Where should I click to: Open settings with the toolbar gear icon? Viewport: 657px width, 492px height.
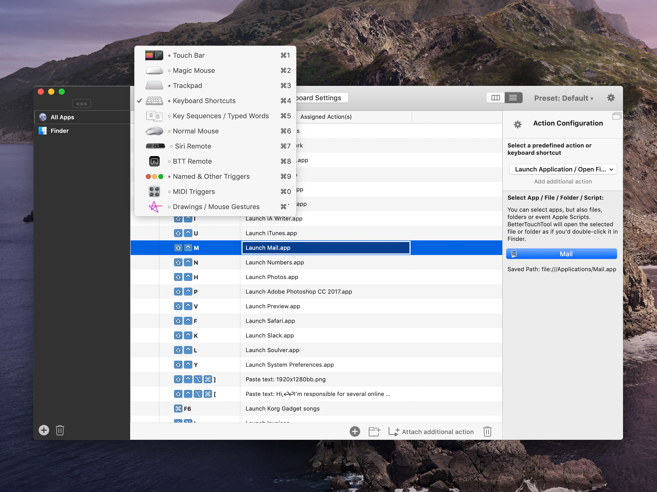pos(611,98)
